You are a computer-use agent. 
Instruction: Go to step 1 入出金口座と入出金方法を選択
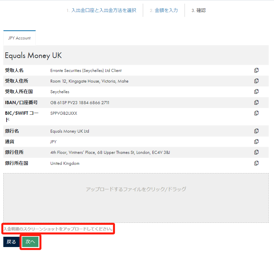pos(101,10)
